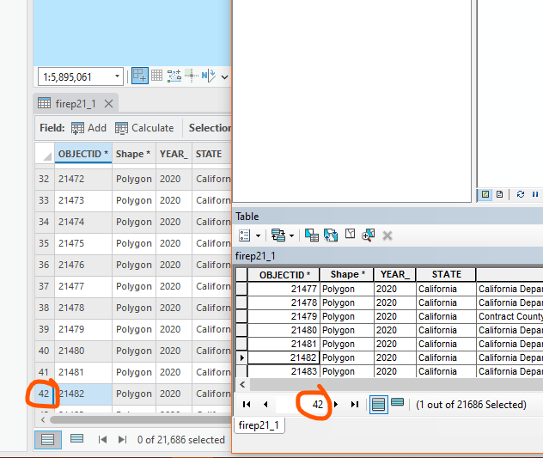The height and width of the screenshot is (458, 543).
Task: Go to last row in Pro table
Action: tap(122, 440)
